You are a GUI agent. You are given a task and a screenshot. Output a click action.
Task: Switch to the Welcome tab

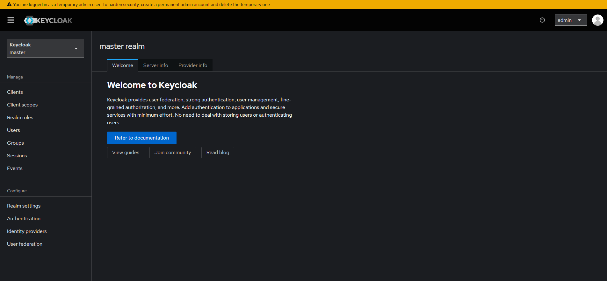click(123, 65)
